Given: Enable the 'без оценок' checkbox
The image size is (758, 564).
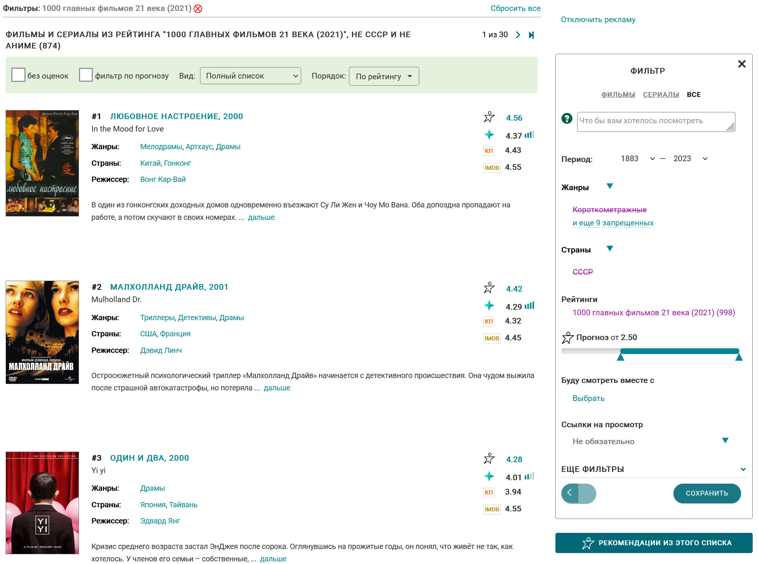Looking at the screenshot, I should tap(18, 75).
